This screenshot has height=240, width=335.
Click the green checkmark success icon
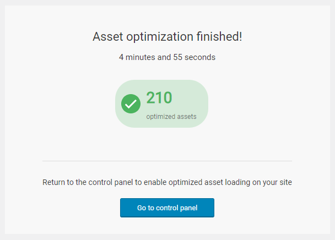(131, 103)
